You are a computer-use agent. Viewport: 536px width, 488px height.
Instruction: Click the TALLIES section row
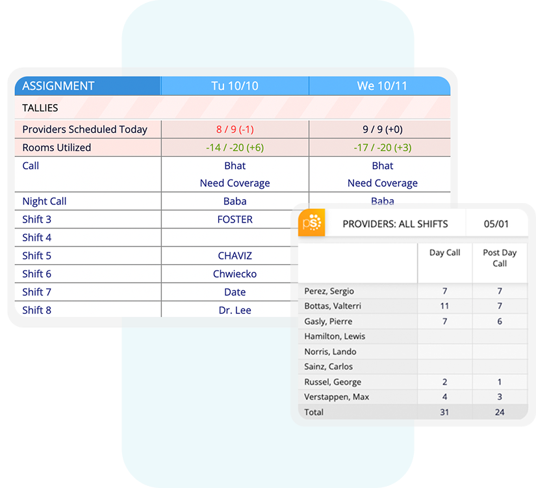[x=40, y=108]
